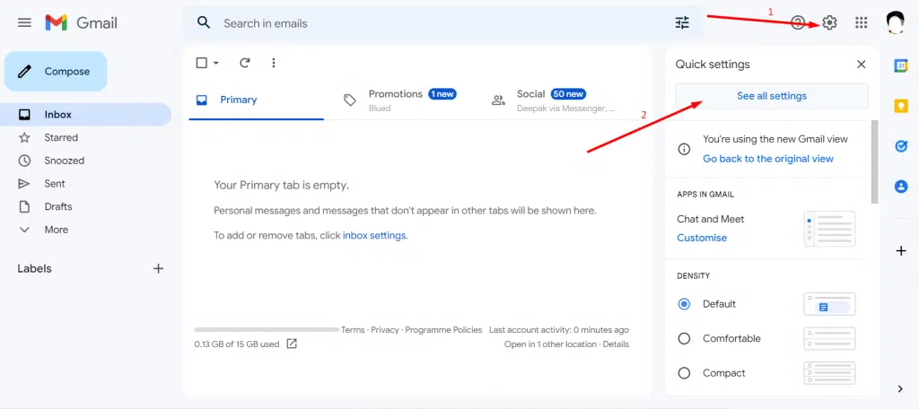
Task: Click the storage usage progress bar
Action: (267, 330)
